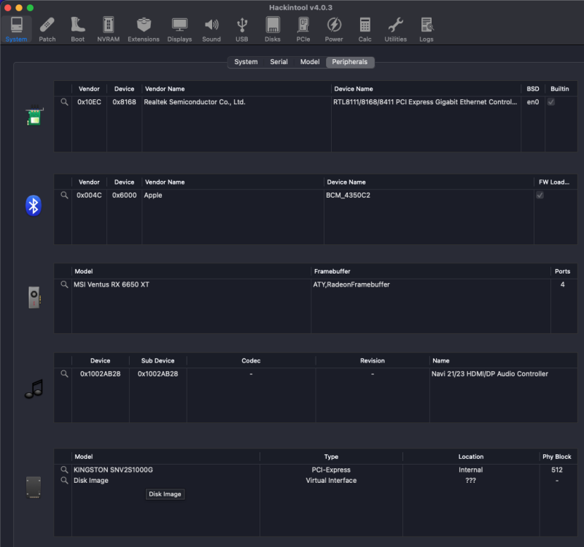This screenshot has height=547, width=584.
Task: Click the 0x10EC vendor ID cell
Action: 89,101
